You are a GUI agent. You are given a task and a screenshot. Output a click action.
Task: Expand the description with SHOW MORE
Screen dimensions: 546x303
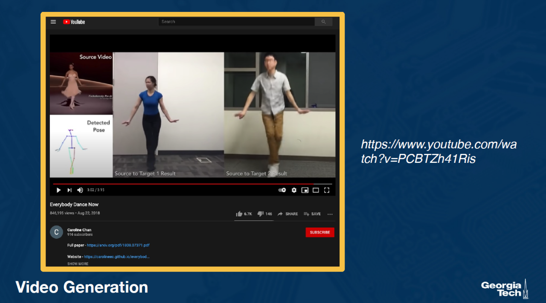[x=78, y=264]
